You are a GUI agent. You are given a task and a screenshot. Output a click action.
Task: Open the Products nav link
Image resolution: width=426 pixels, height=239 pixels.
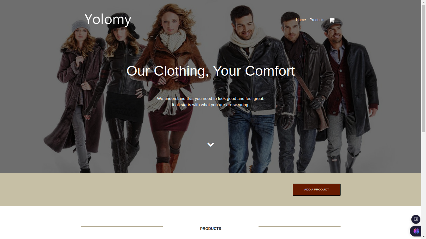(317, 20)
